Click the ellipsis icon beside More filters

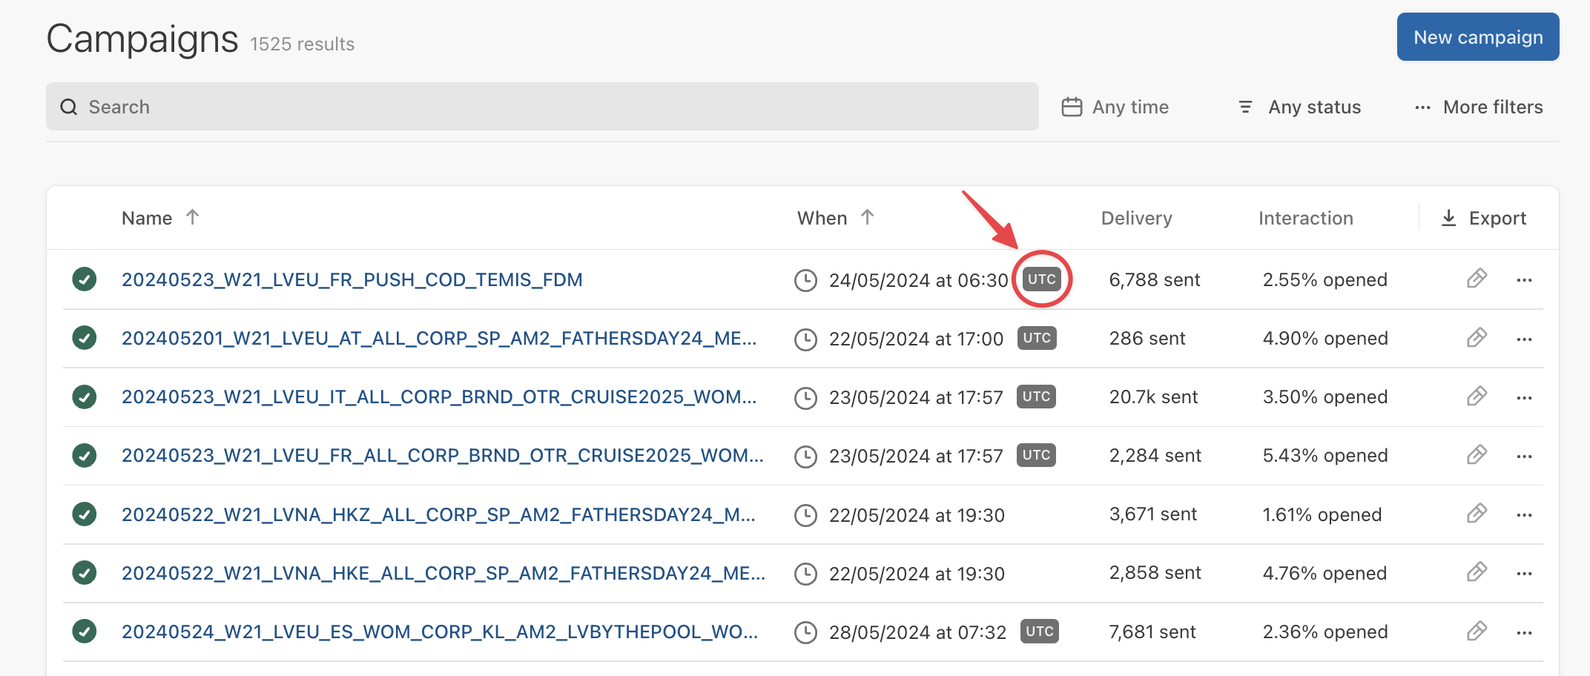(1422, 107)
